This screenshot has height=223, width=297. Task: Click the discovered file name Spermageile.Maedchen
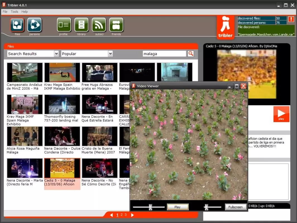pyautogui.click(x=266, y=34)
